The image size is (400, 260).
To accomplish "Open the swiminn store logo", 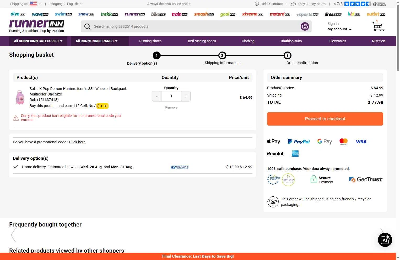I will click(63, 14).
